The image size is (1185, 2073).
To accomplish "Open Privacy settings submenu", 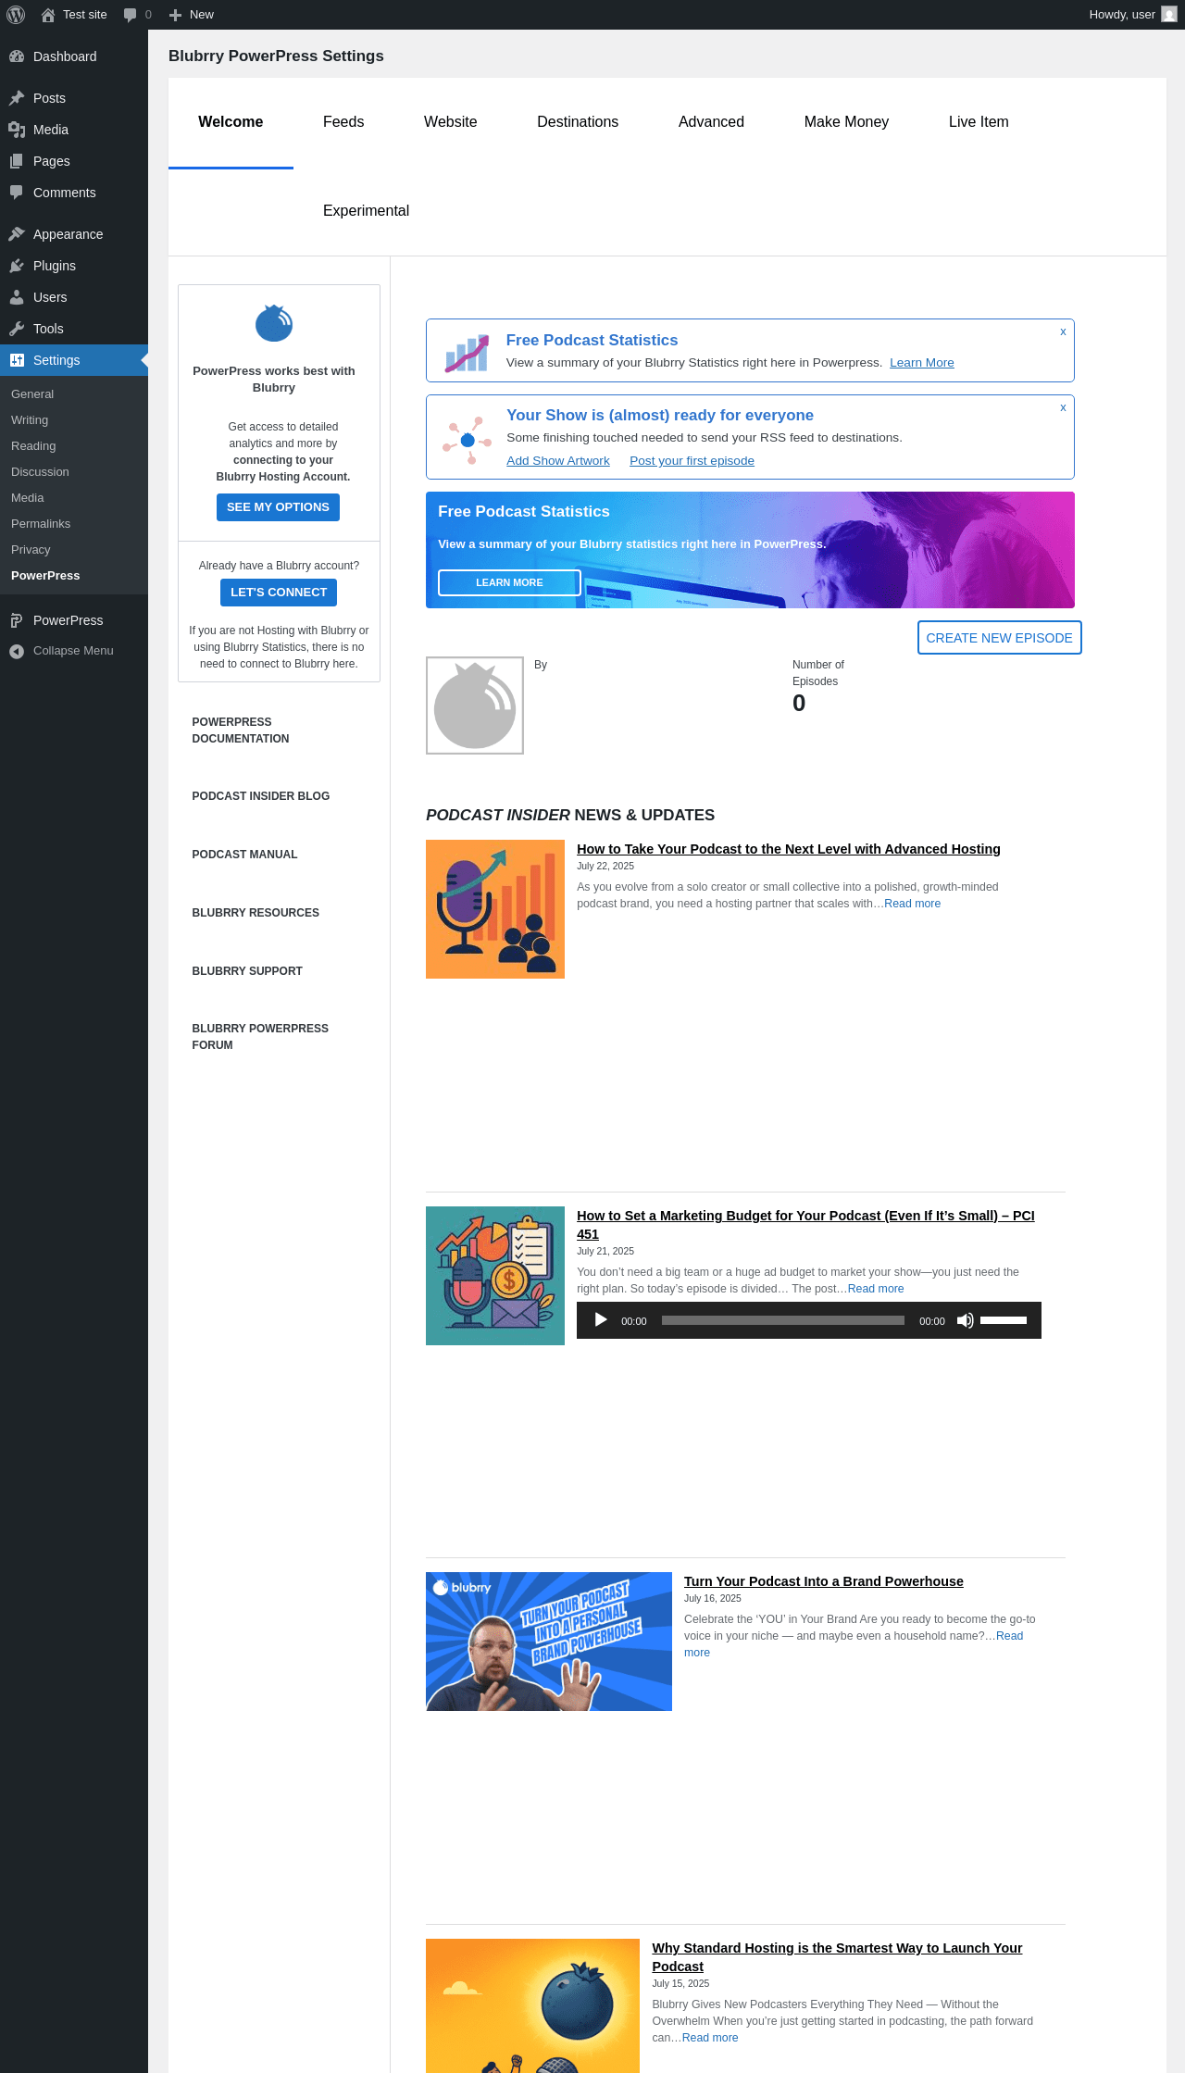I will [x=31, y=550].
